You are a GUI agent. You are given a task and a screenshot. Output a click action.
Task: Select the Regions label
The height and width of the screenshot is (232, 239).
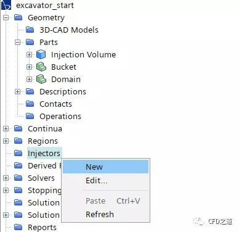coord(43,141)
